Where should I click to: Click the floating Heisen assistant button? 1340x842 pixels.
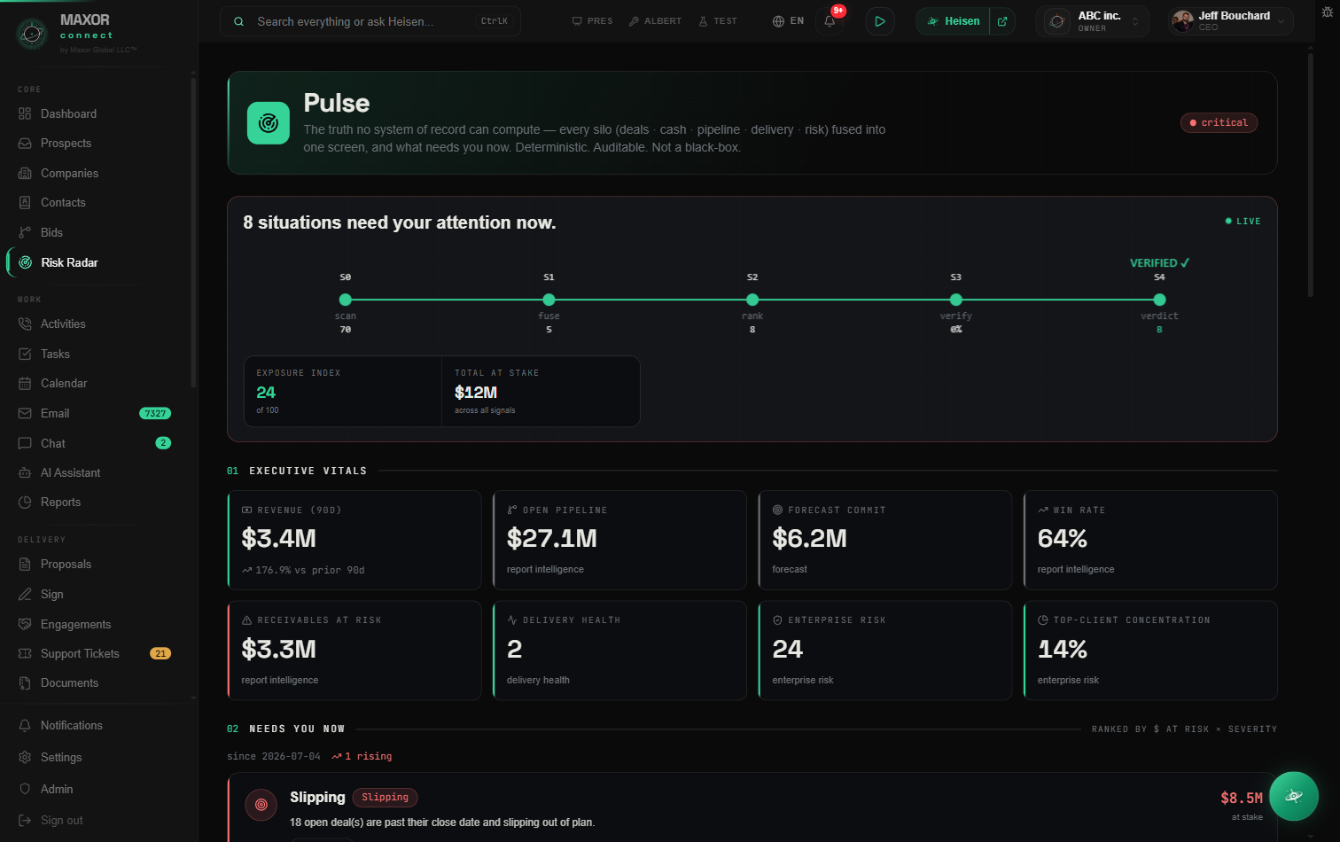(x=1294, y=796)
